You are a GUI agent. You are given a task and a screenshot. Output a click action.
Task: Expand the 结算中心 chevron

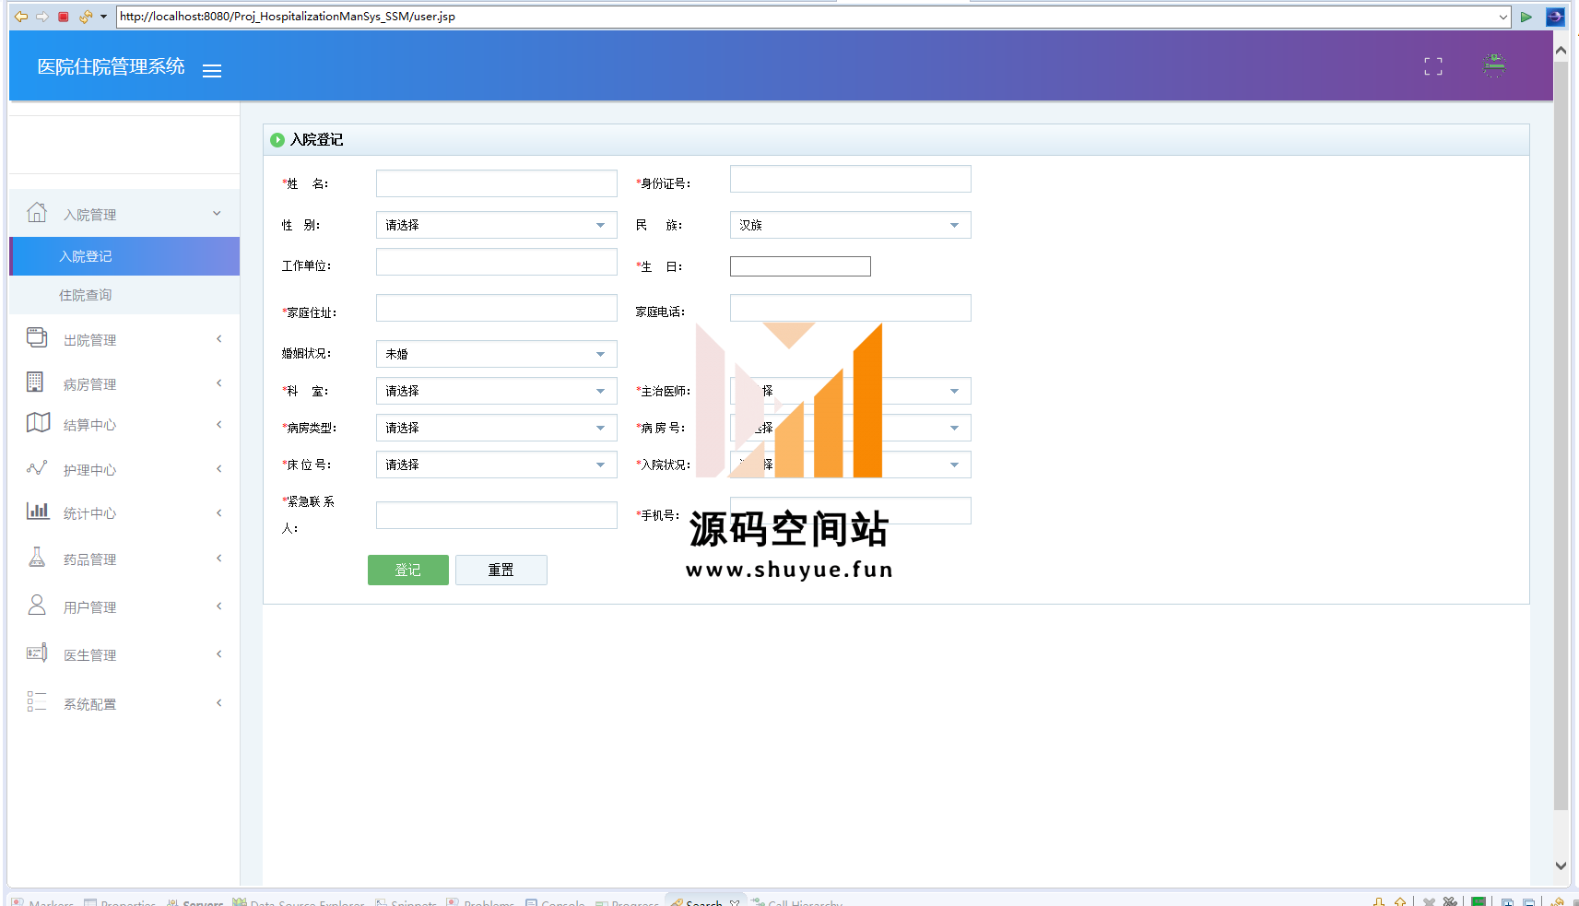point(218,425)
